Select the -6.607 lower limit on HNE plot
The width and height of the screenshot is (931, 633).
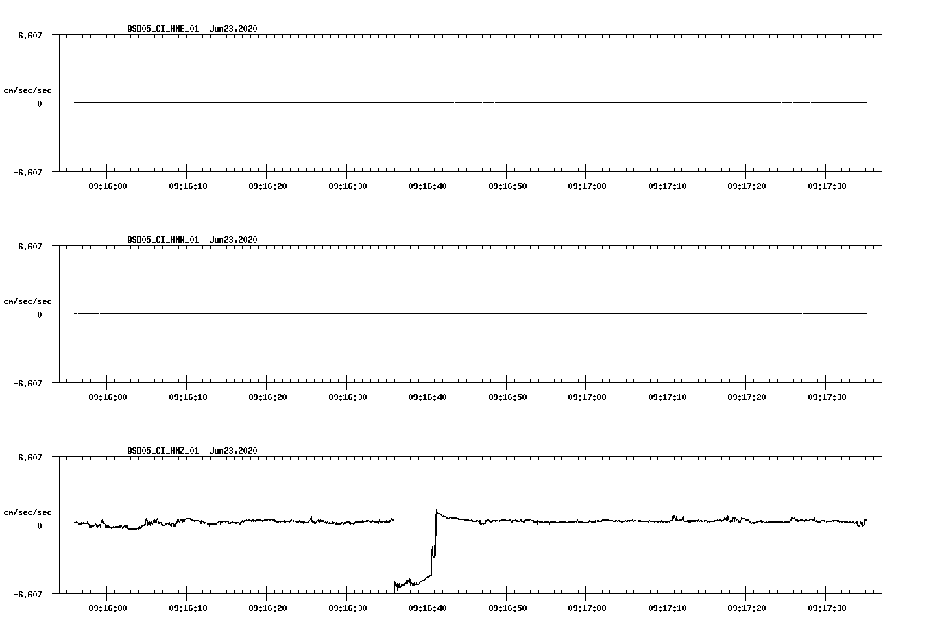click(28, 173)
